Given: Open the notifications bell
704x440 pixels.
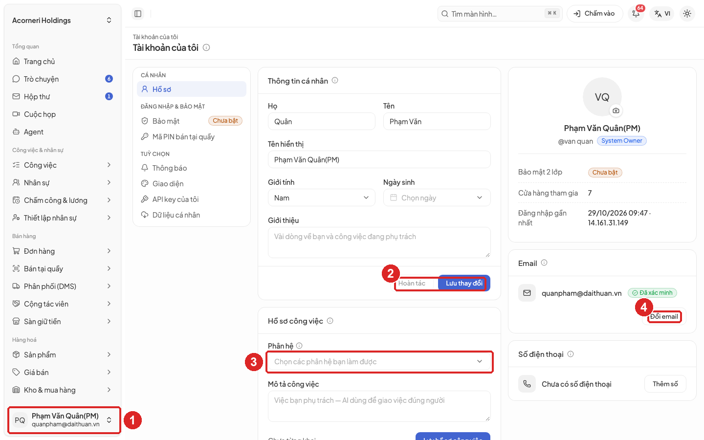Looking at the screenshot, I should (x=636, y=14).
